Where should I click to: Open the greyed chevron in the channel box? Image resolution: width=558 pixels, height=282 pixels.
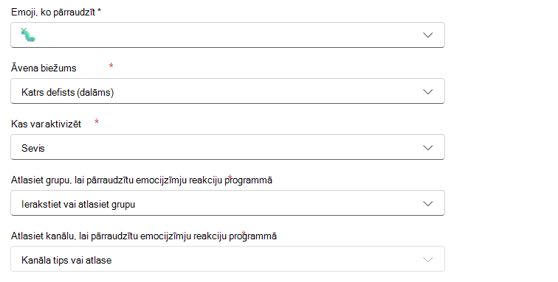428,260
